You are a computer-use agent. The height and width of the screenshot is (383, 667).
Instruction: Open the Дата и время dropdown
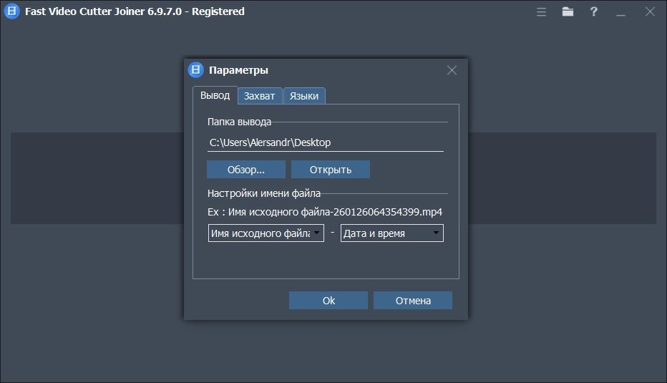435,233
